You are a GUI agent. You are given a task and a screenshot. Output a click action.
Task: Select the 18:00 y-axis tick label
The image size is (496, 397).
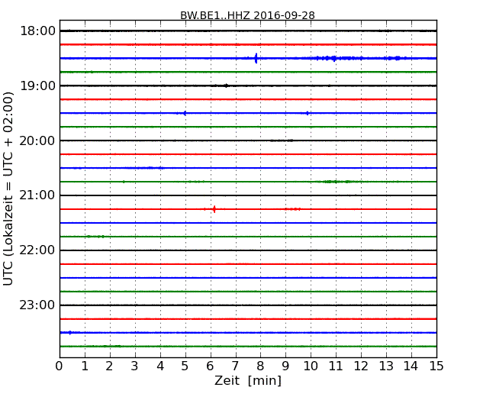(x=37, y=31)
